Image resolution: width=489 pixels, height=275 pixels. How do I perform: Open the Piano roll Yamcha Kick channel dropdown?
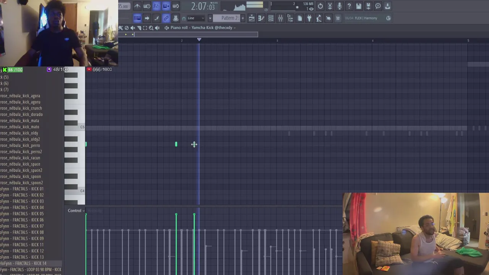pyautogui.click(x=202, y=27)
